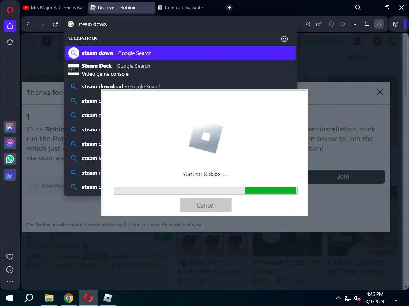Switch to the Mrs Major 3.0 YouTube tab

tap(54, 8)
